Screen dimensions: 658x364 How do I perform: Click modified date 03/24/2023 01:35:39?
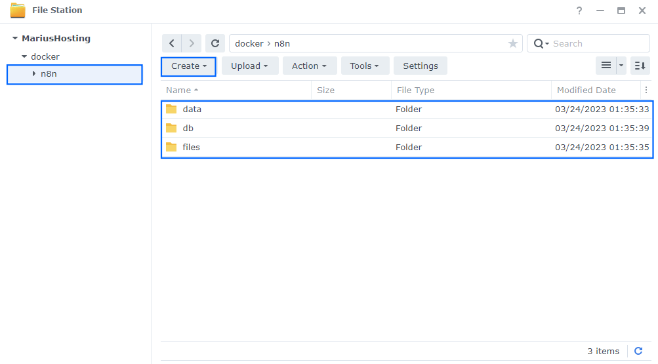(602, 128)
